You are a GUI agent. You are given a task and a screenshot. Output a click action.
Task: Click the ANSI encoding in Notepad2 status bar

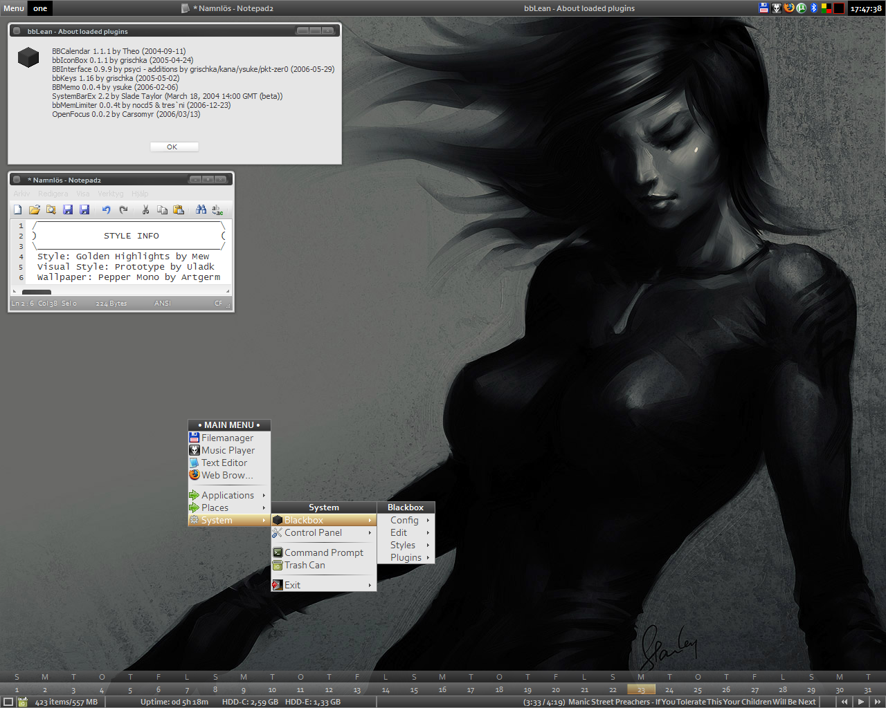click(x=163, y=304)
